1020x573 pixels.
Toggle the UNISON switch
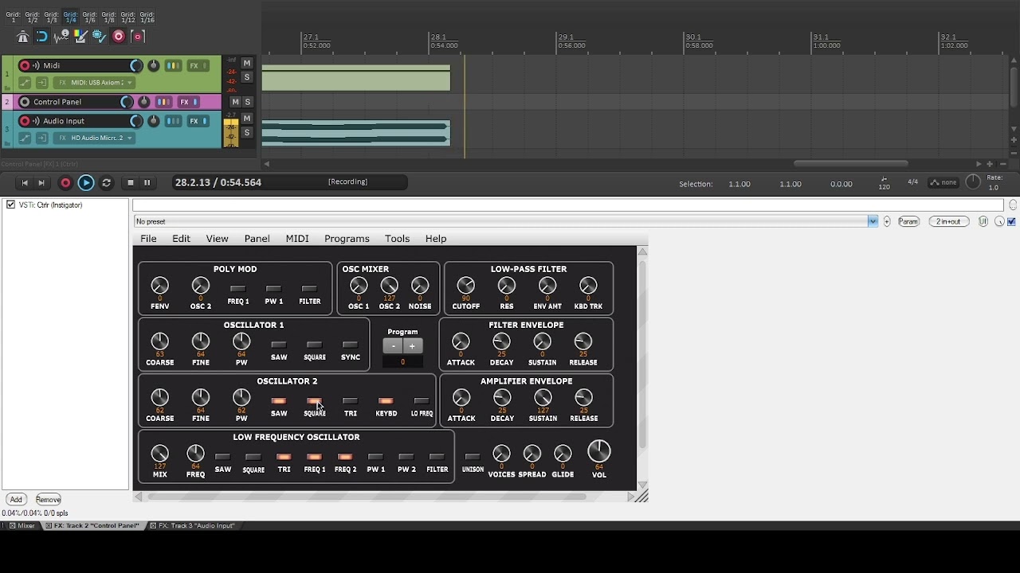pos(473,458)
